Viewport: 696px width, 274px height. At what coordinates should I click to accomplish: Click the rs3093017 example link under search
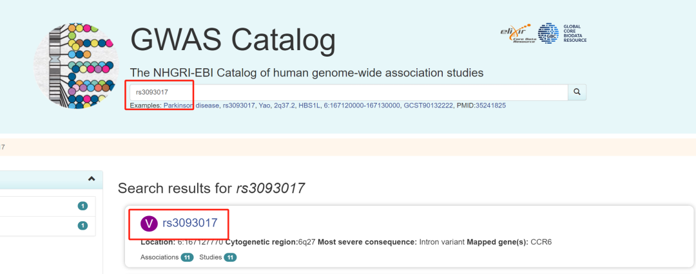[x=238, y=105]
